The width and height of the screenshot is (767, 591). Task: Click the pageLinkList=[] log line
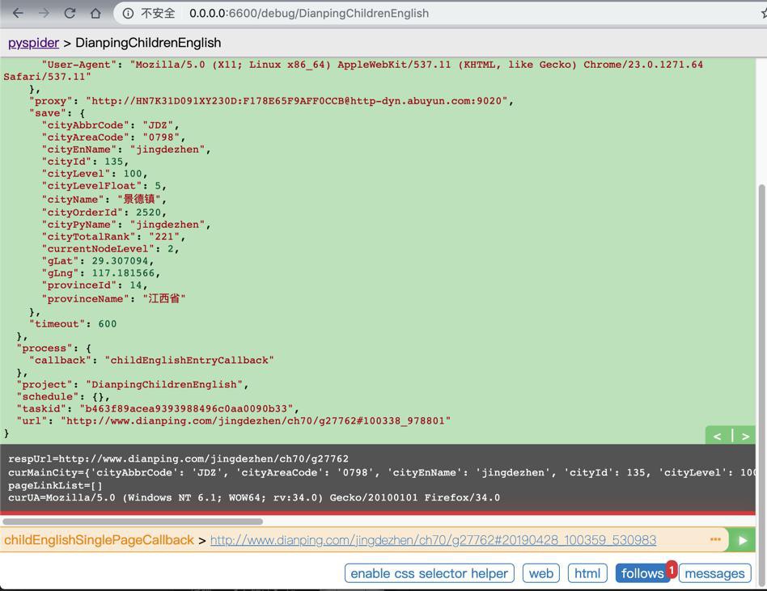click(x=55, y=486)
